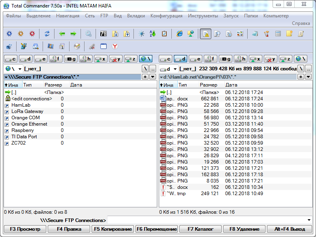Click the F8 Удаление button

244,229
